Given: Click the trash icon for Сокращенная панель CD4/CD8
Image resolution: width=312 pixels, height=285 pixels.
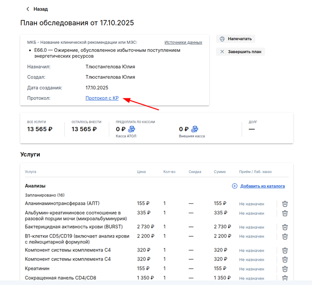Looking at the screenshot, I should tap(285, 278).
